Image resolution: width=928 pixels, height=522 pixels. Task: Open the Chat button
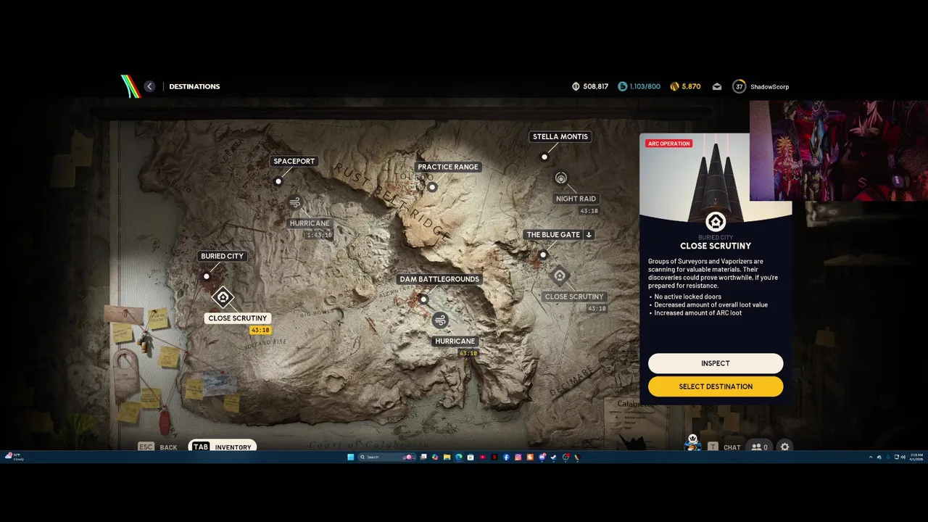(x=724, y=447)
